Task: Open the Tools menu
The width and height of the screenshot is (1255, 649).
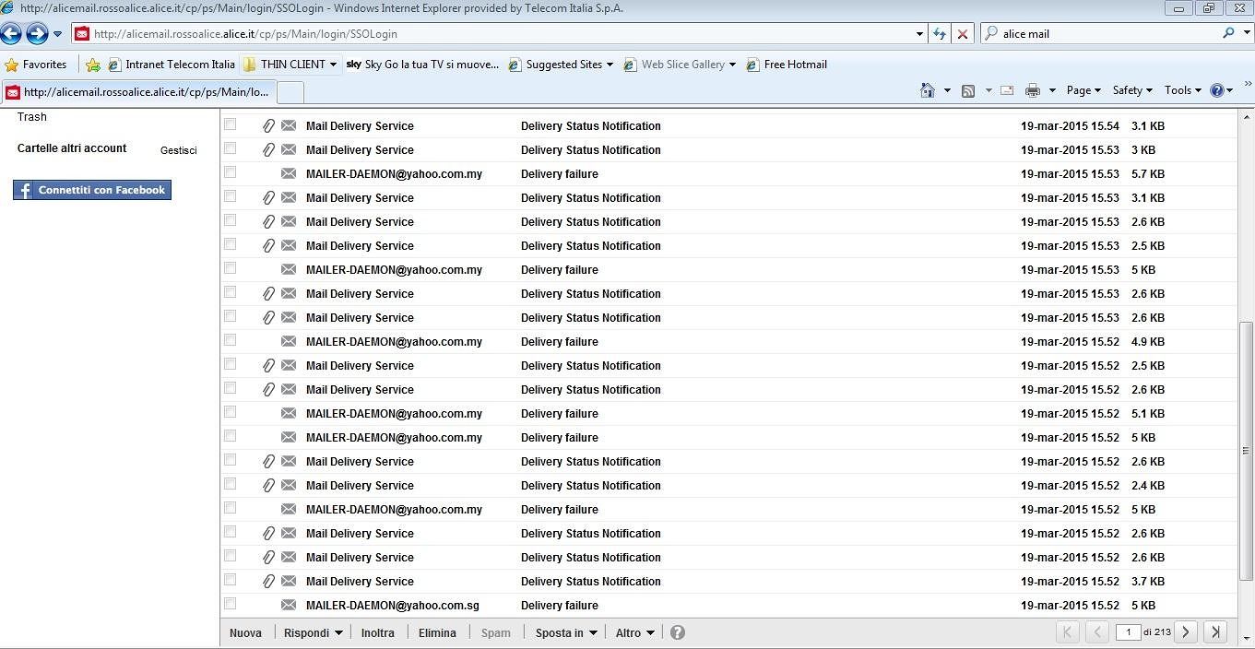Action: coord(1182,90)
